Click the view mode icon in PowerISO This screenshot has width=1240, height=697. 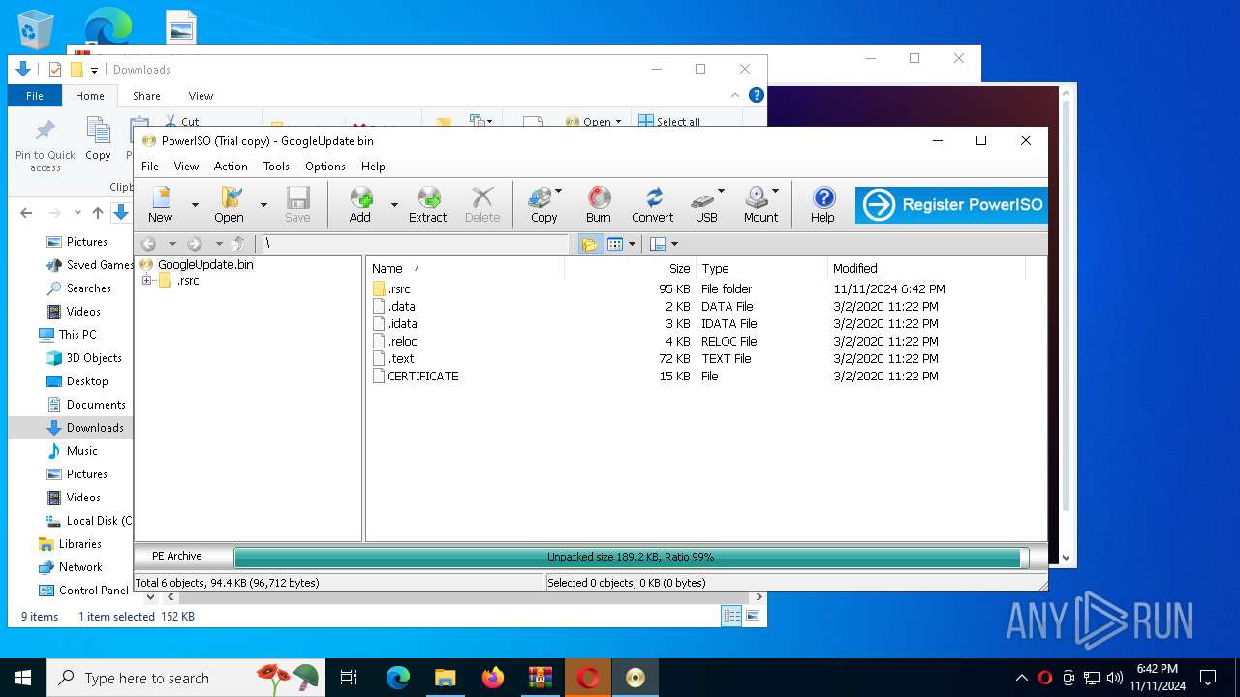(x=614, y=244)
